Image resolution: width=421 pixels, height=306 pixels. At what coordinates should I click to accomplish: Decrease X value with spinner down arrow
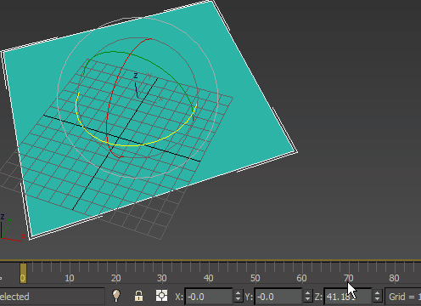[x=239, y=300]
